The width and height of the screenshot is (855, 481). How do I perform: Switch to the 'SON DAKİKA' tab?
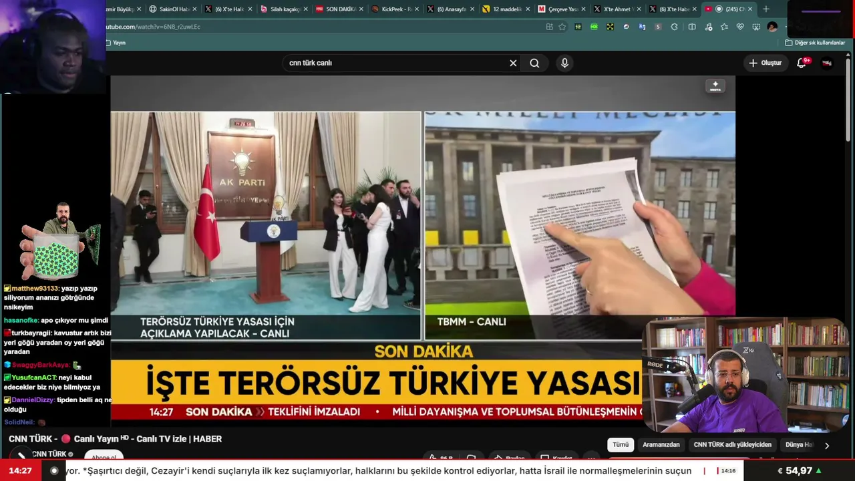pyautogui.click(x=338, y=9)
